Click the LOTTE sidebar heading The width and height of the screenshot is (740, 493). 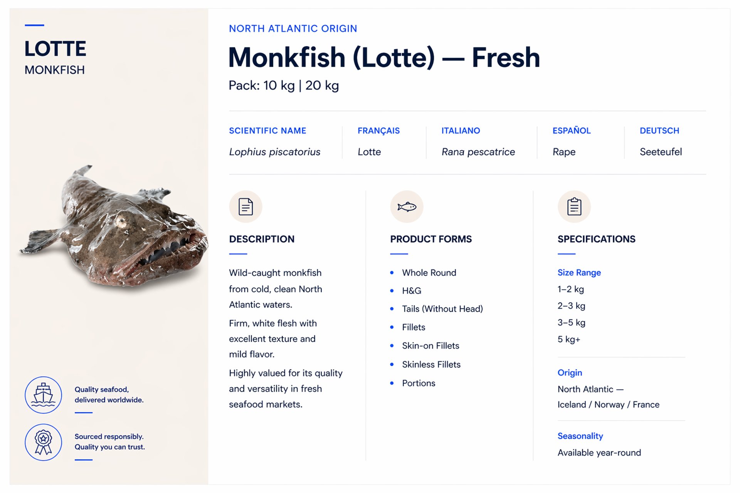[x=55, y=49]
